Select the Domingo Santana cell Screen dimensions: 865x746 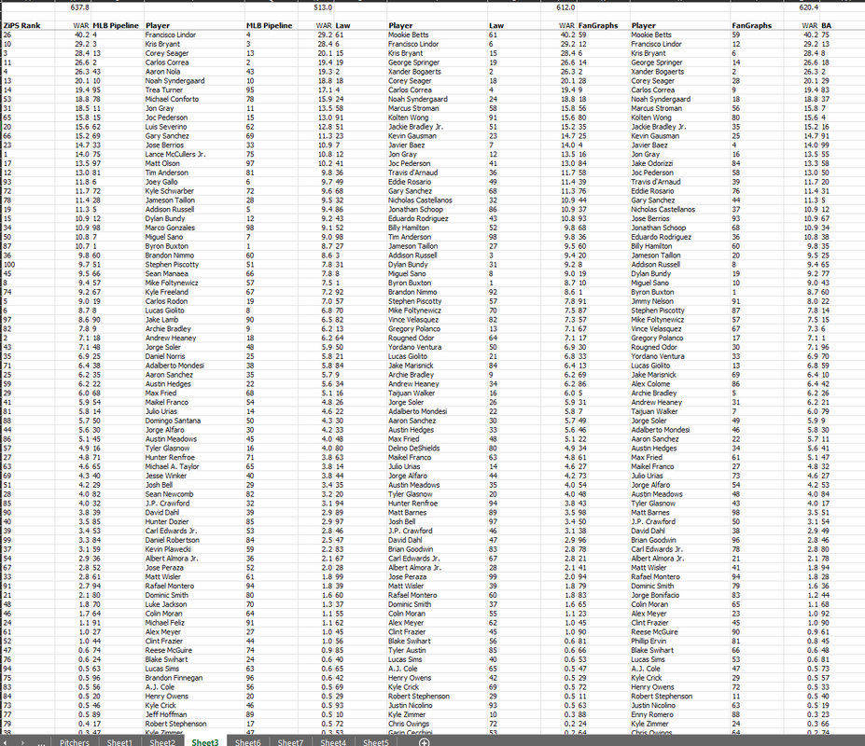point(194,421)
